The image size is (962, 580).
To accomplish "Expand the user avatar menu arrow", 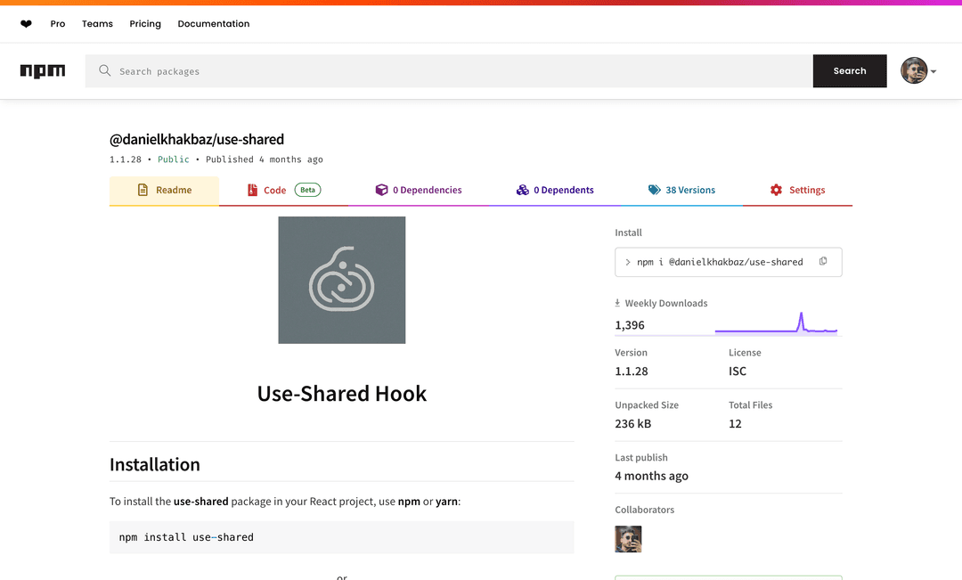I will 933,71.
